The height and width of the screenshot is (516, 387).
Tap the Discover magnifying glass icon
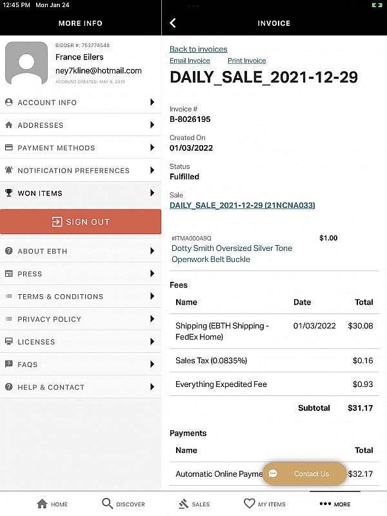[107, 504]
